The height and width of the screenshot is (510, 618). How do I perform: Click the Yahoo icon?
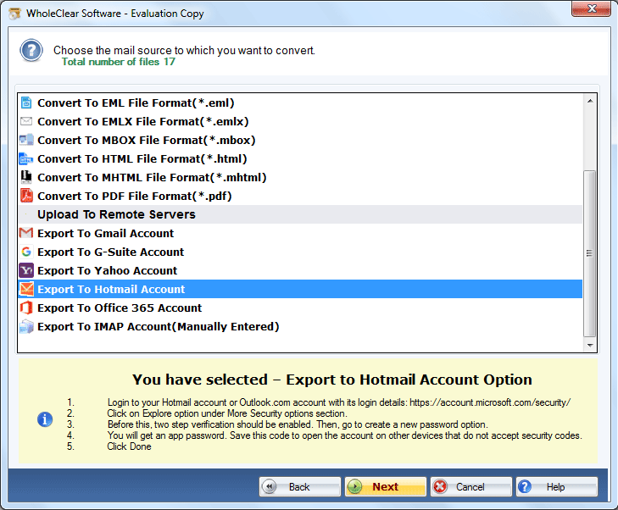click(x=26, y=270)
